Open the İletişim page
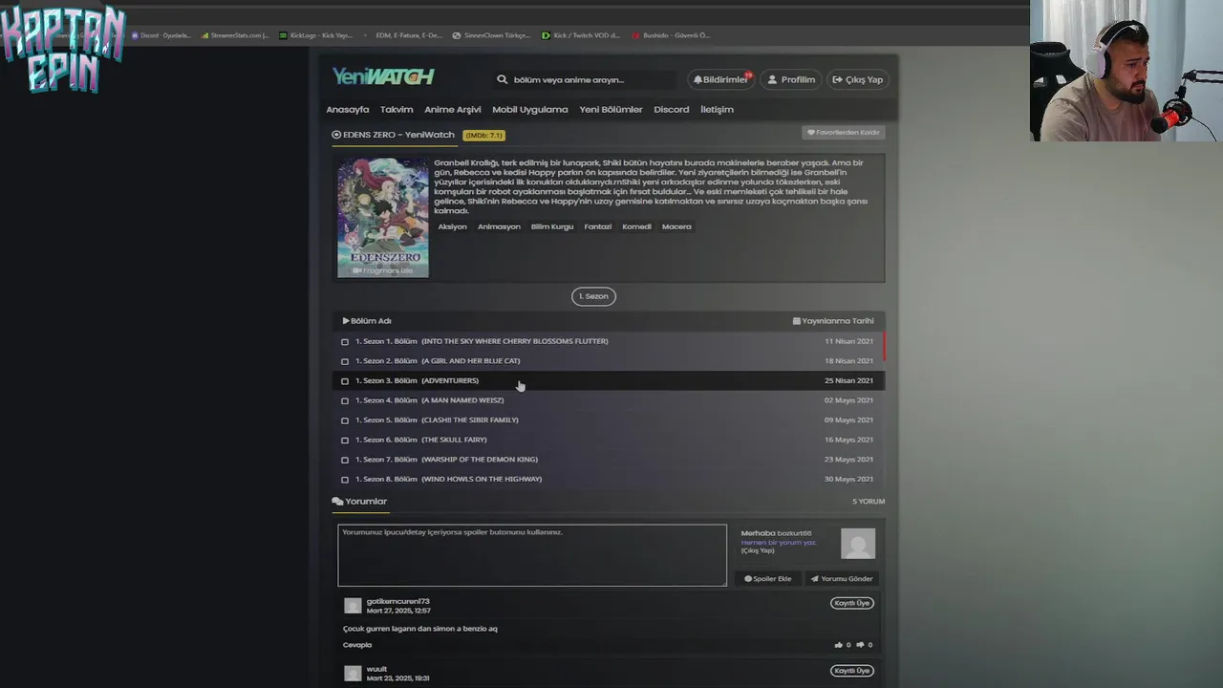 [x=717, y=109]
